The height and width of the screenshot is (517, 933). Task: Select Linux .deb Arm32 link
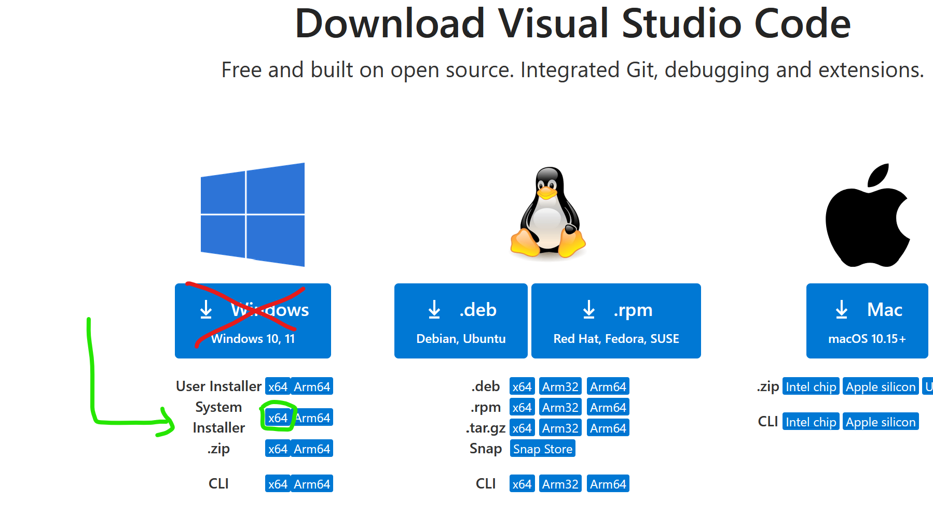[x=560, y=386]
